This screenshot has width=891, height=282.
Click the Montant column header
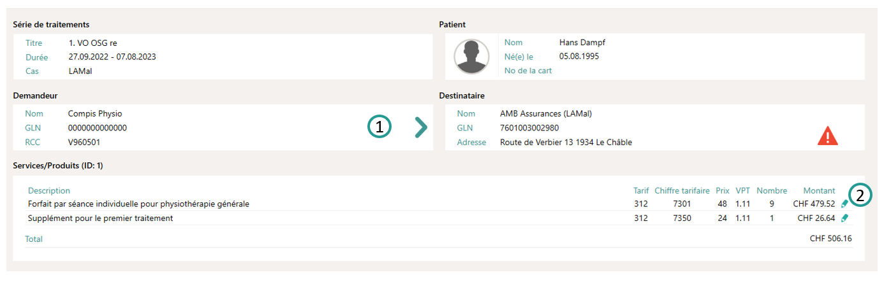(x=819, y=190)
